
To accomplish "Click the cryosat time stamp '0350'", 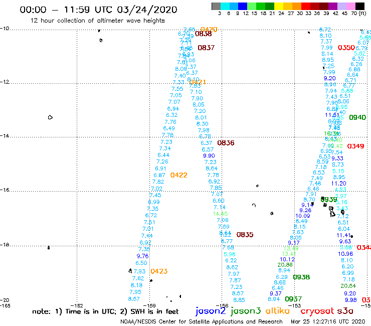I will [x=346, y=48].
